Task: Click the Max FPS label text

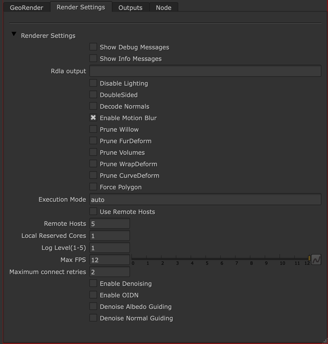Action: (x=73, y=260)
